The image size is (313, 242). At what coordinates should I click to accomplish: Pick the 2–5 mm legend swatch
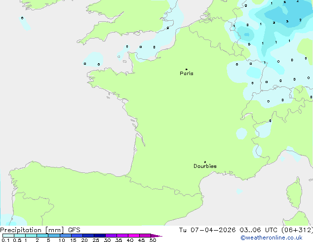coord(42,236)
